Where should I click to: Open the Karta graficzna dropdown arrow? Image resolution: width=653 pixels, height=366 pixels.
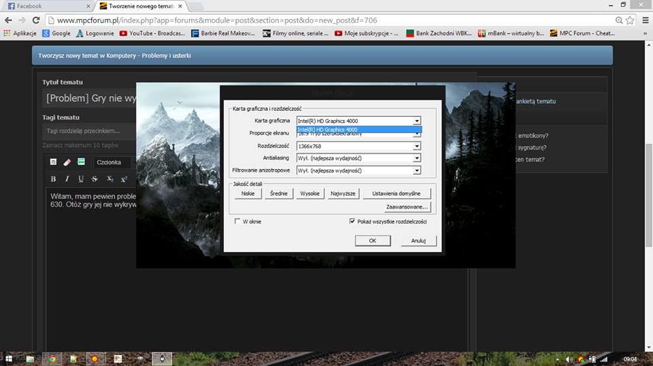tap(417, 121)
